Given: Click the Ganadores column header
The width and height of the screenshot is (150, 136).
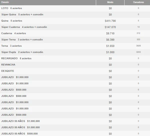Looking at the screenshot, I should (x=138, y=2).
